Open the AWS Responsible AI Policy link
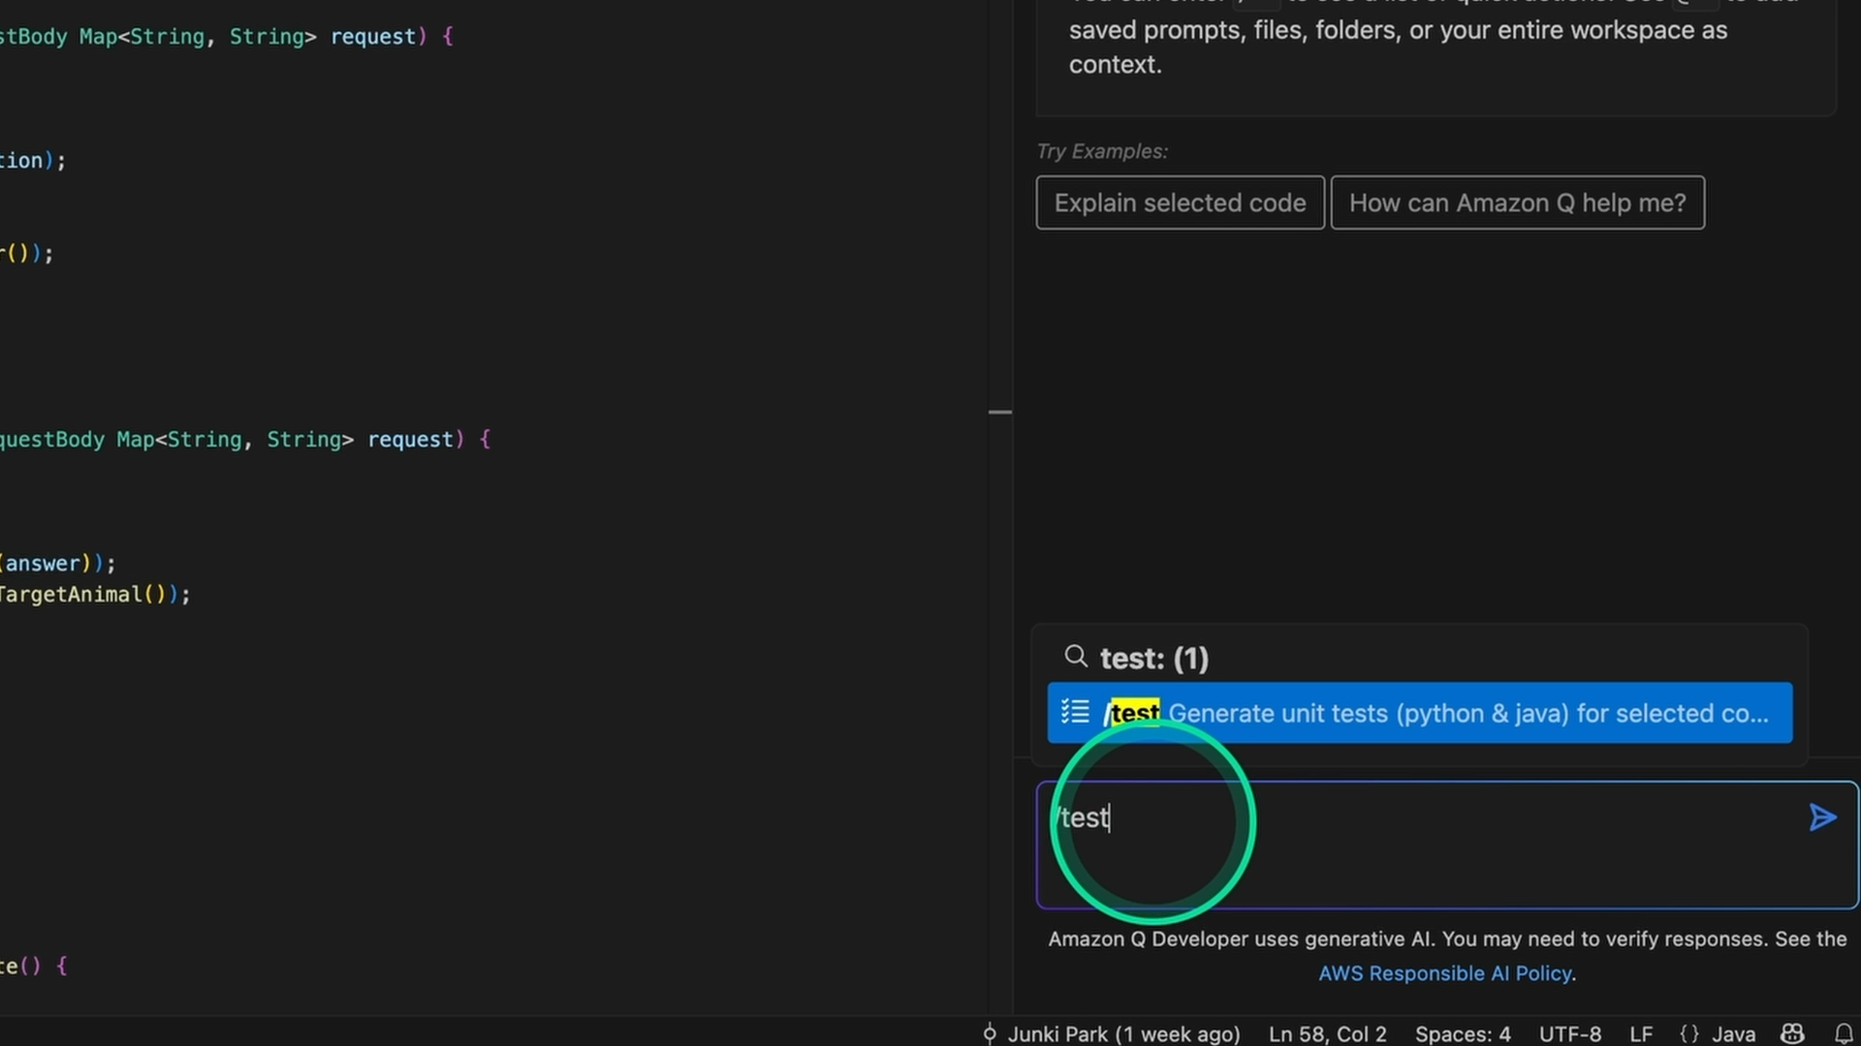1861x1046 pixels. [x=1444, y=973]
